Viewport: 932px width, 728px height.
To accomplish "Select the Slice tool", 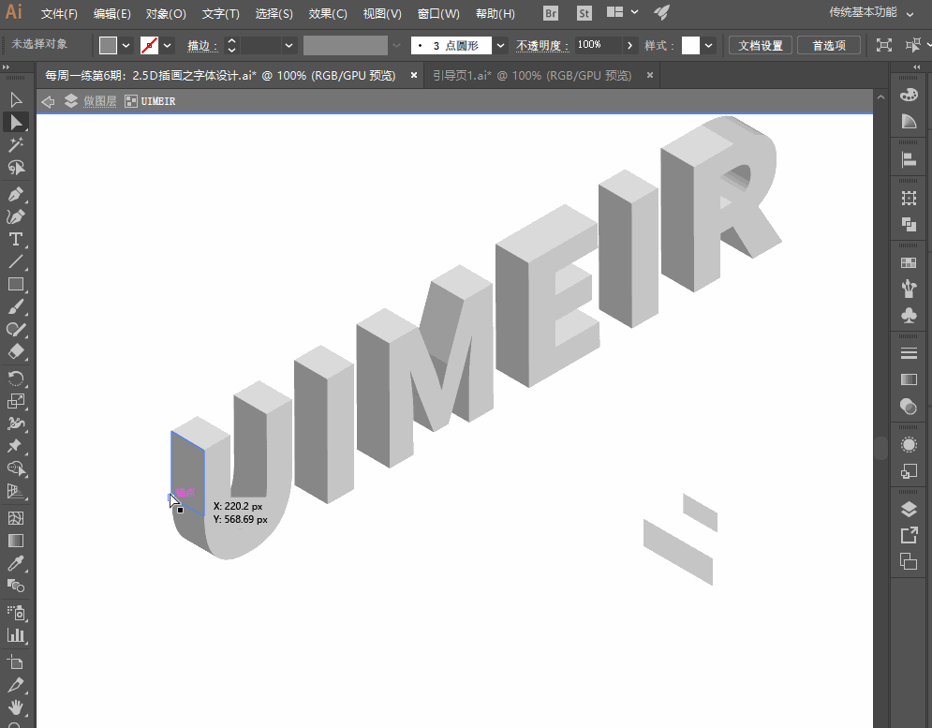I will point(16,685).
